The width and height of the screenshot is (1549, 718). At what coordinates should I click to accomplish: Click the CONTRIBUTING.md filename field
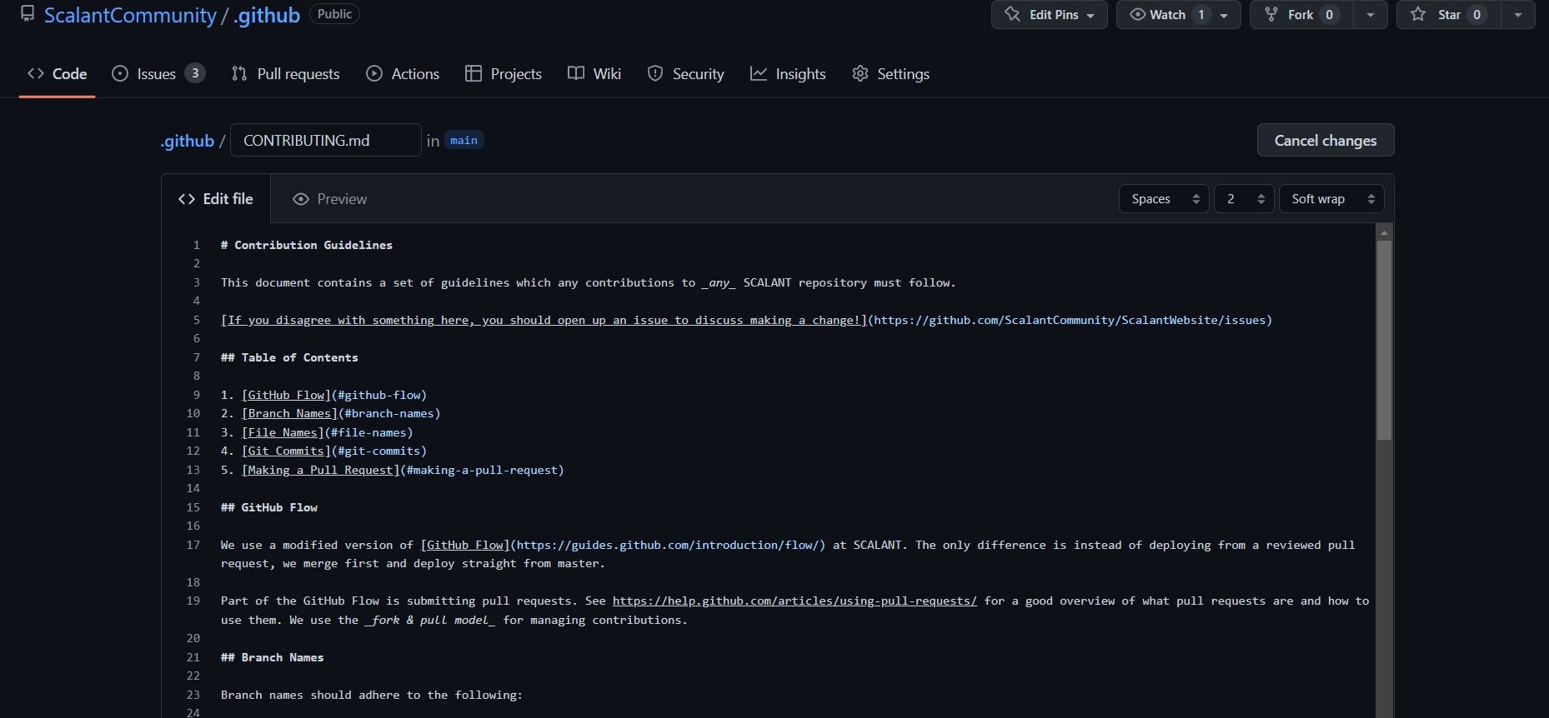click(325, 140)
